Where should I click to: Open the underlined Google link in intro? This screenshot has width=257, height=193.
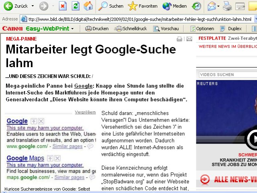84,86
